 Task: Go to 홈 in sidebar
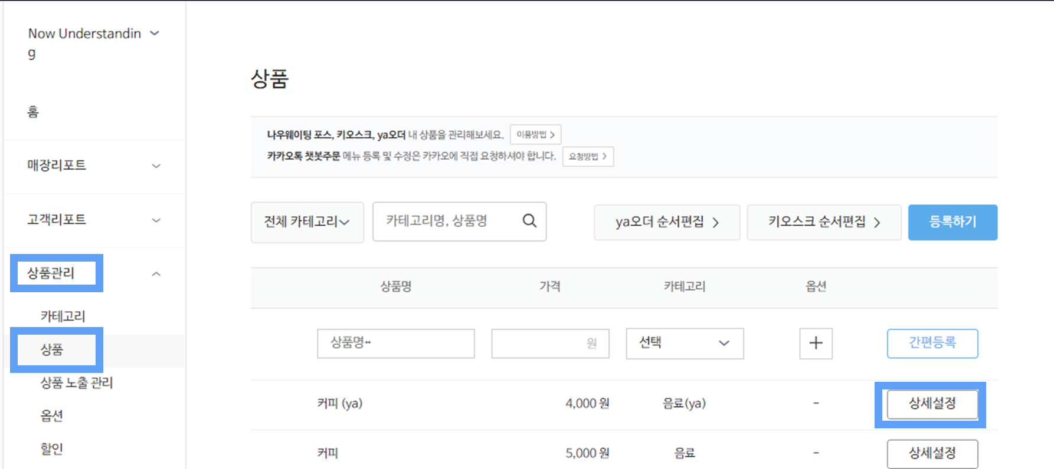point(33,111)
